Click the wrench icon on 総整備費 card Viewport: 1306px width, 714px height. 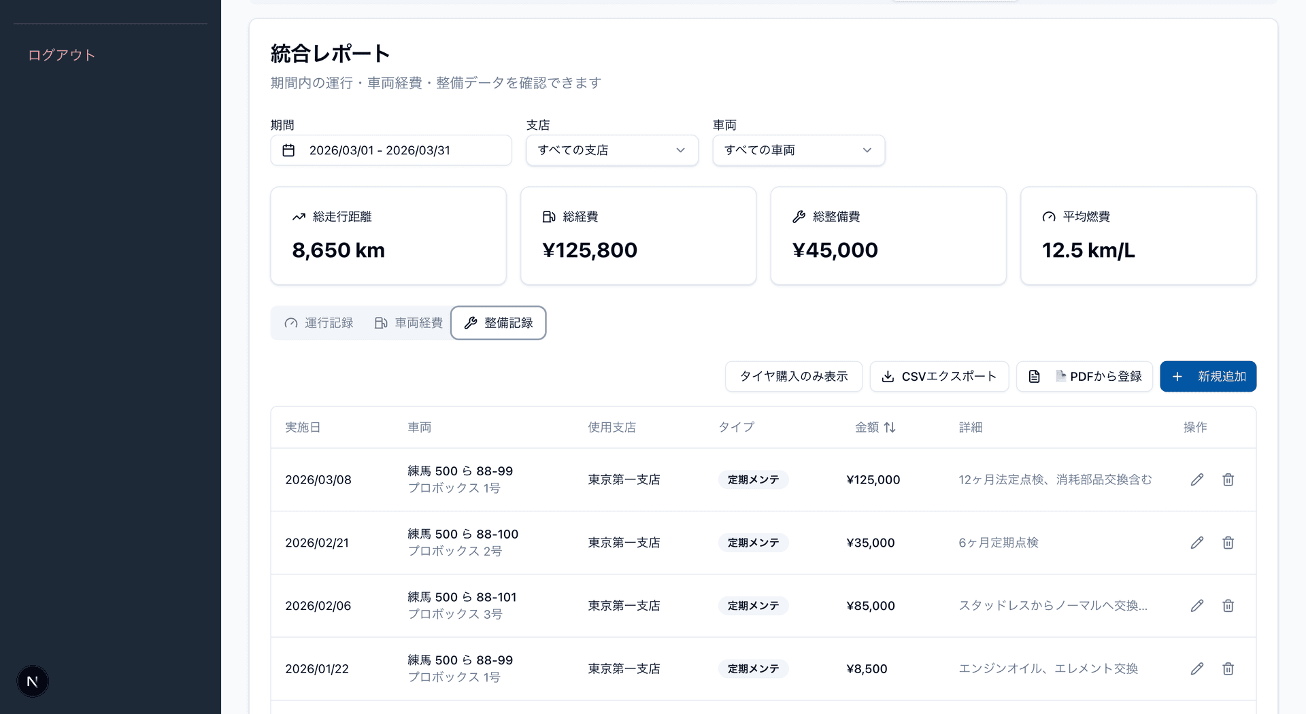coord(798,216)
